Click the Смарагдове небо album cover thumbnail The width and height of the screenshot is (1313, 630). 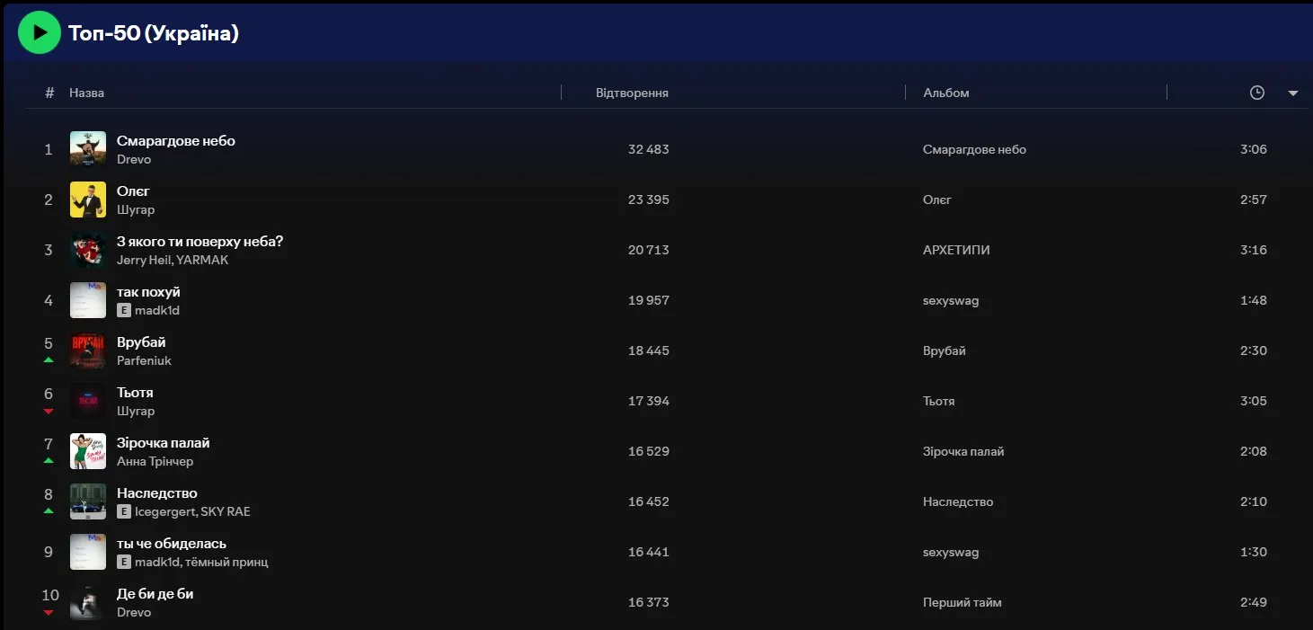(88, 149)
